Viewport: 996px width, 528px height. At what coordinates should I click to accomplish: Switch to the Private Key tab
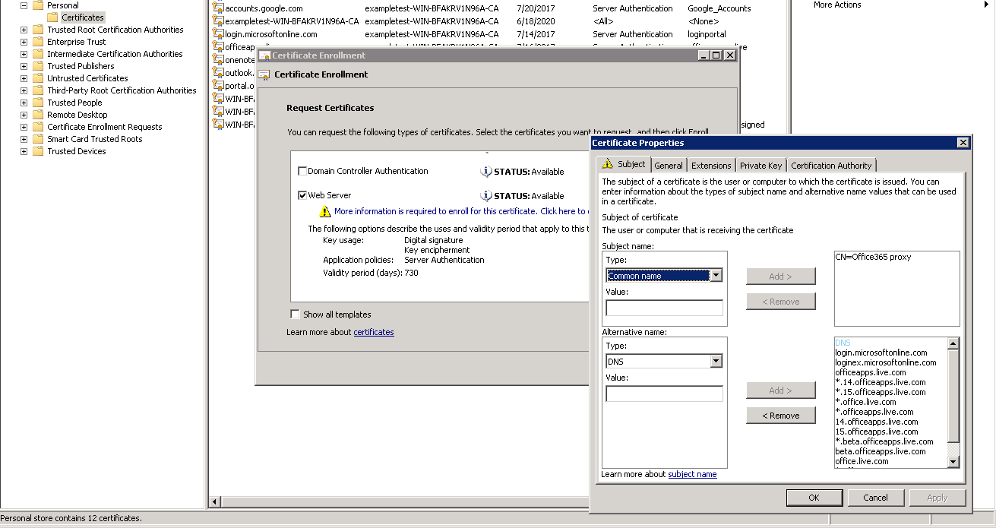tap(760, 166)
